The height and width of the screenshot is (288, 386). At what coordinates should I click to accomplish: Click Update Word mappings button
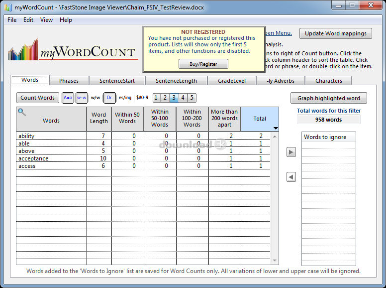[336, 33]
